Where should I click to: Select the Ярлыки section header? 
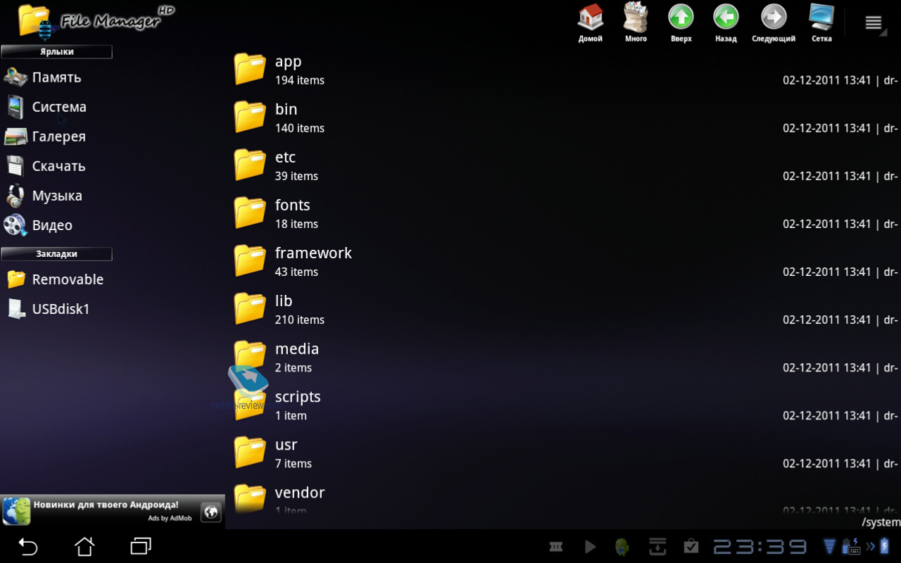56,51
